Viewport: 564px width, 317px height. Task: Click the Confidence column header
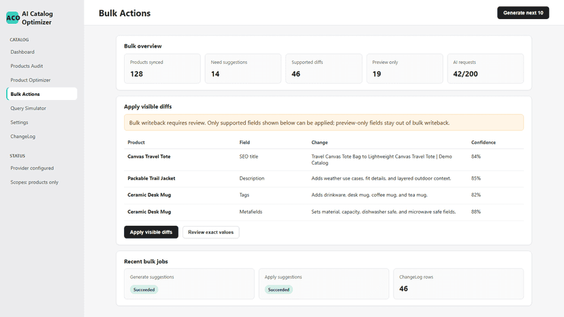(484, 142)
